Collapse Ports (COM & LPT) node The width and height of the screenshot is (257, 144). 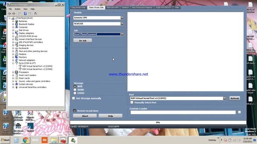click(x=13, y=63)
